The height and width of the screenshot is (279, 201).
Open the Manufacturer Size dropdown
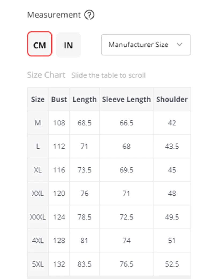pos(146,45)
